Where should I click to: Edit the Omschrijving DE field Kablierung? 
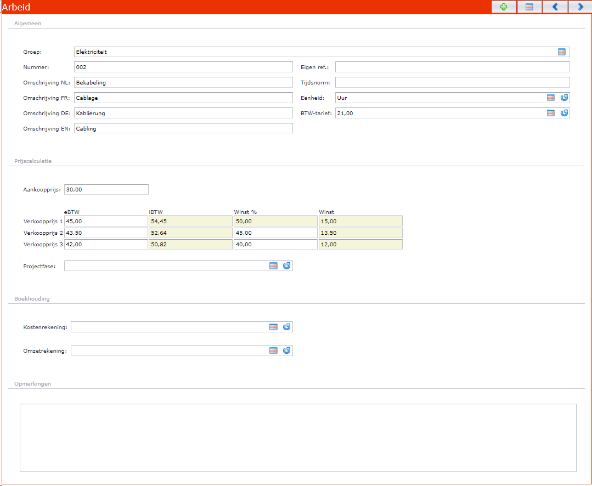[183, 113]
